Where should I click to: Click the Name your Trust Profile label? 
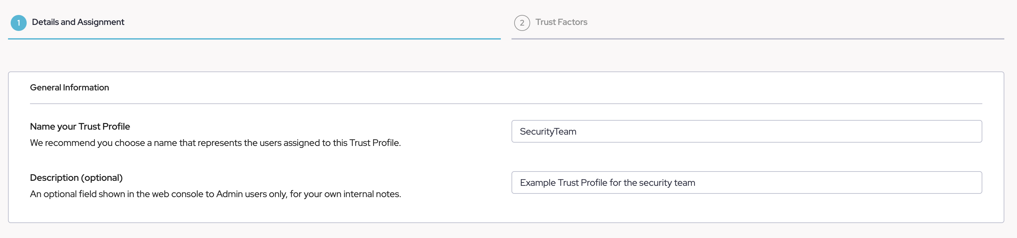point(80,126)
